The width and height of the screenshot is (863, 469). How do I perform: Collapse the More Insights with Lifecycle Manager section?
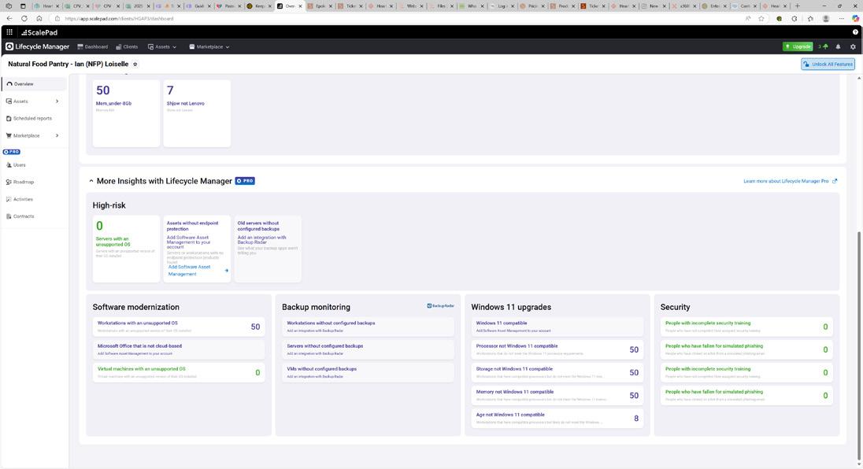[x=91, y=181]
